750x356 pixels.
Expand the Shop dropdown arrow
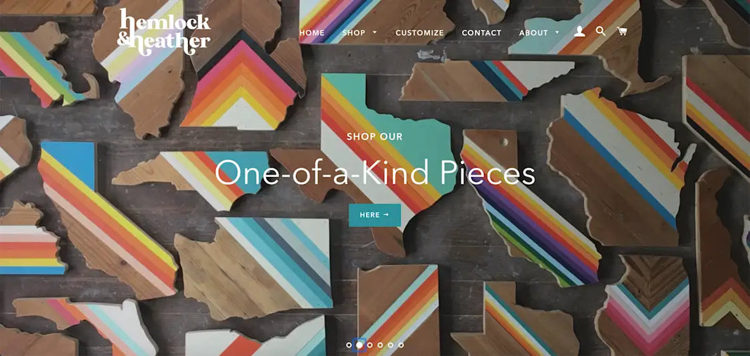pos(374,32)
